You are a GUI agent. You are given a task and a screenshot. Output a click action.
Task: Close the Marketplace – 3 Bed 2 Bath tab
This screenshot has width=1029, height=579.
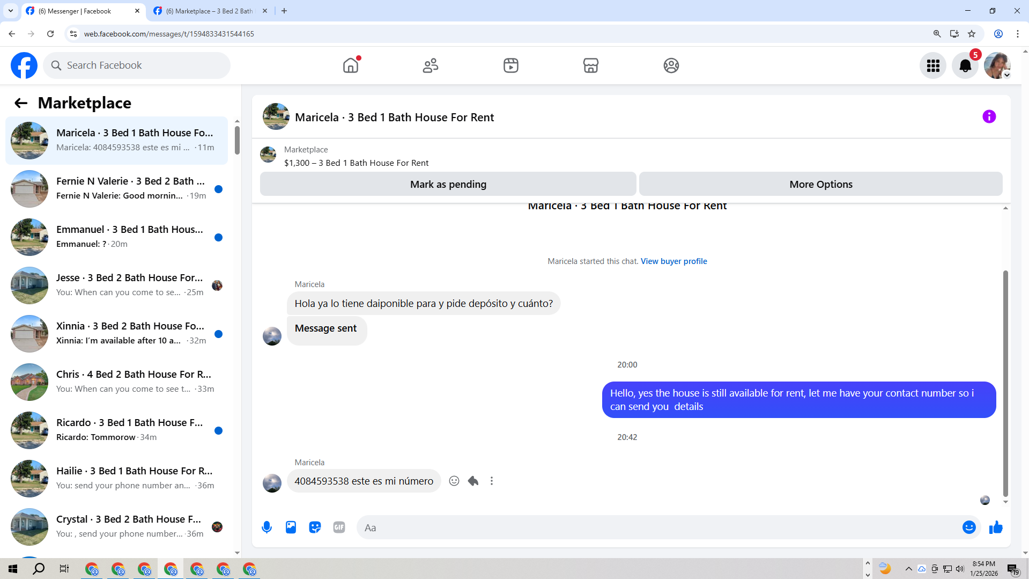[265, 11]
